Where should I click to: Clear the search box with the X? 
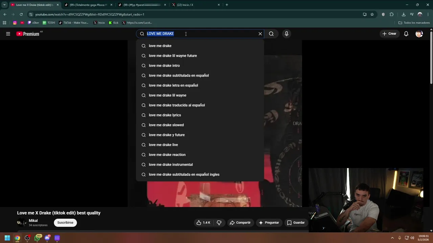click(x=260, y=34)
